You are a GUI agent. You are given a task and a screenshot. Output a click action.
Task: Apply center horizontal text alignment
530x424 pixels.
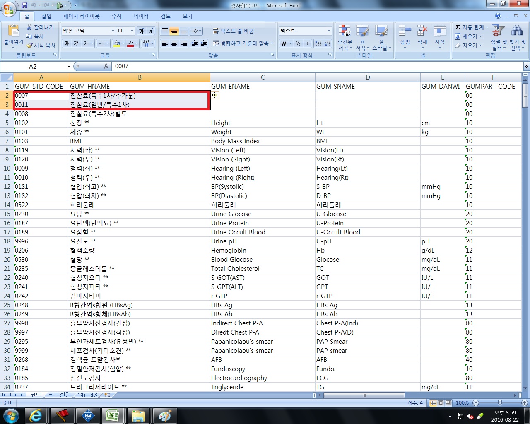coord(174,43)
